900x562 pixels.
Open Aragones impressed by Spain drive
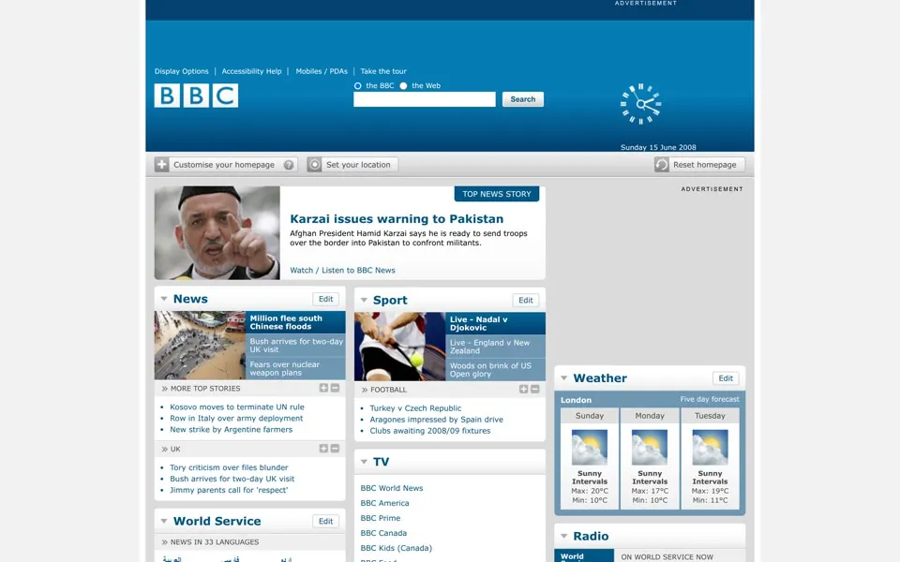[x=436, y=420]
